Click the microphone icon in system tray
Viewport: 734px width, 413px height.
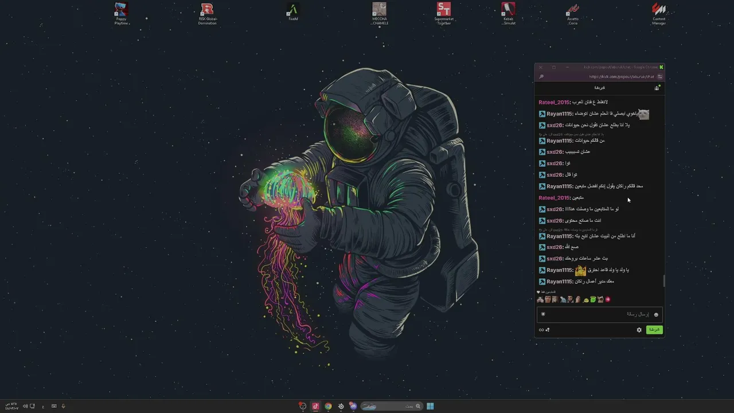click(63, 406)
